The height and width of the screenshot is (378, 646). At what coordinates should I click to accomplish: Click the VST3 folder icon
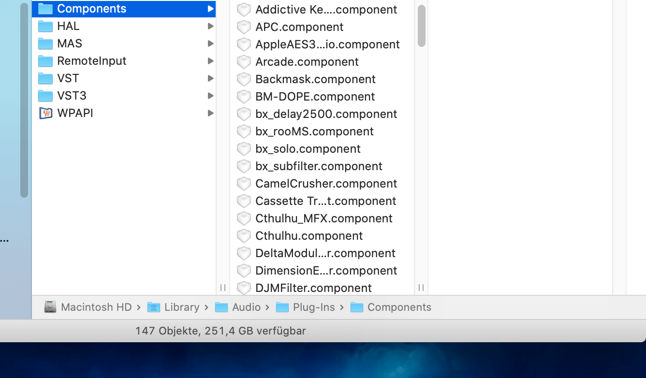(45, 96)
